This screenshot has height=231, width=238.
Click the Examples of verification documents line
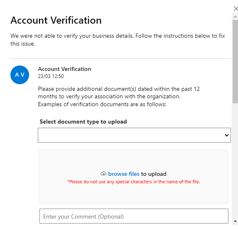102,104
